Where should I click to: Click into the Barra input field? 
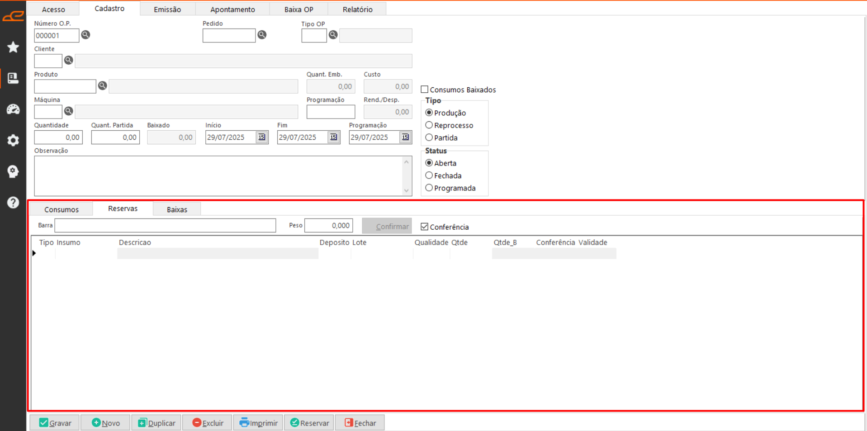click(165, 225)
